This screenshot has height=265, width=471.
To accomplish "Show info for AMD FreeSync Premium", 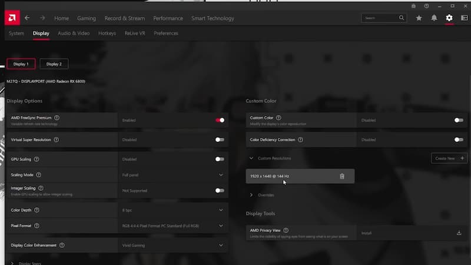I will pos(57,118).
